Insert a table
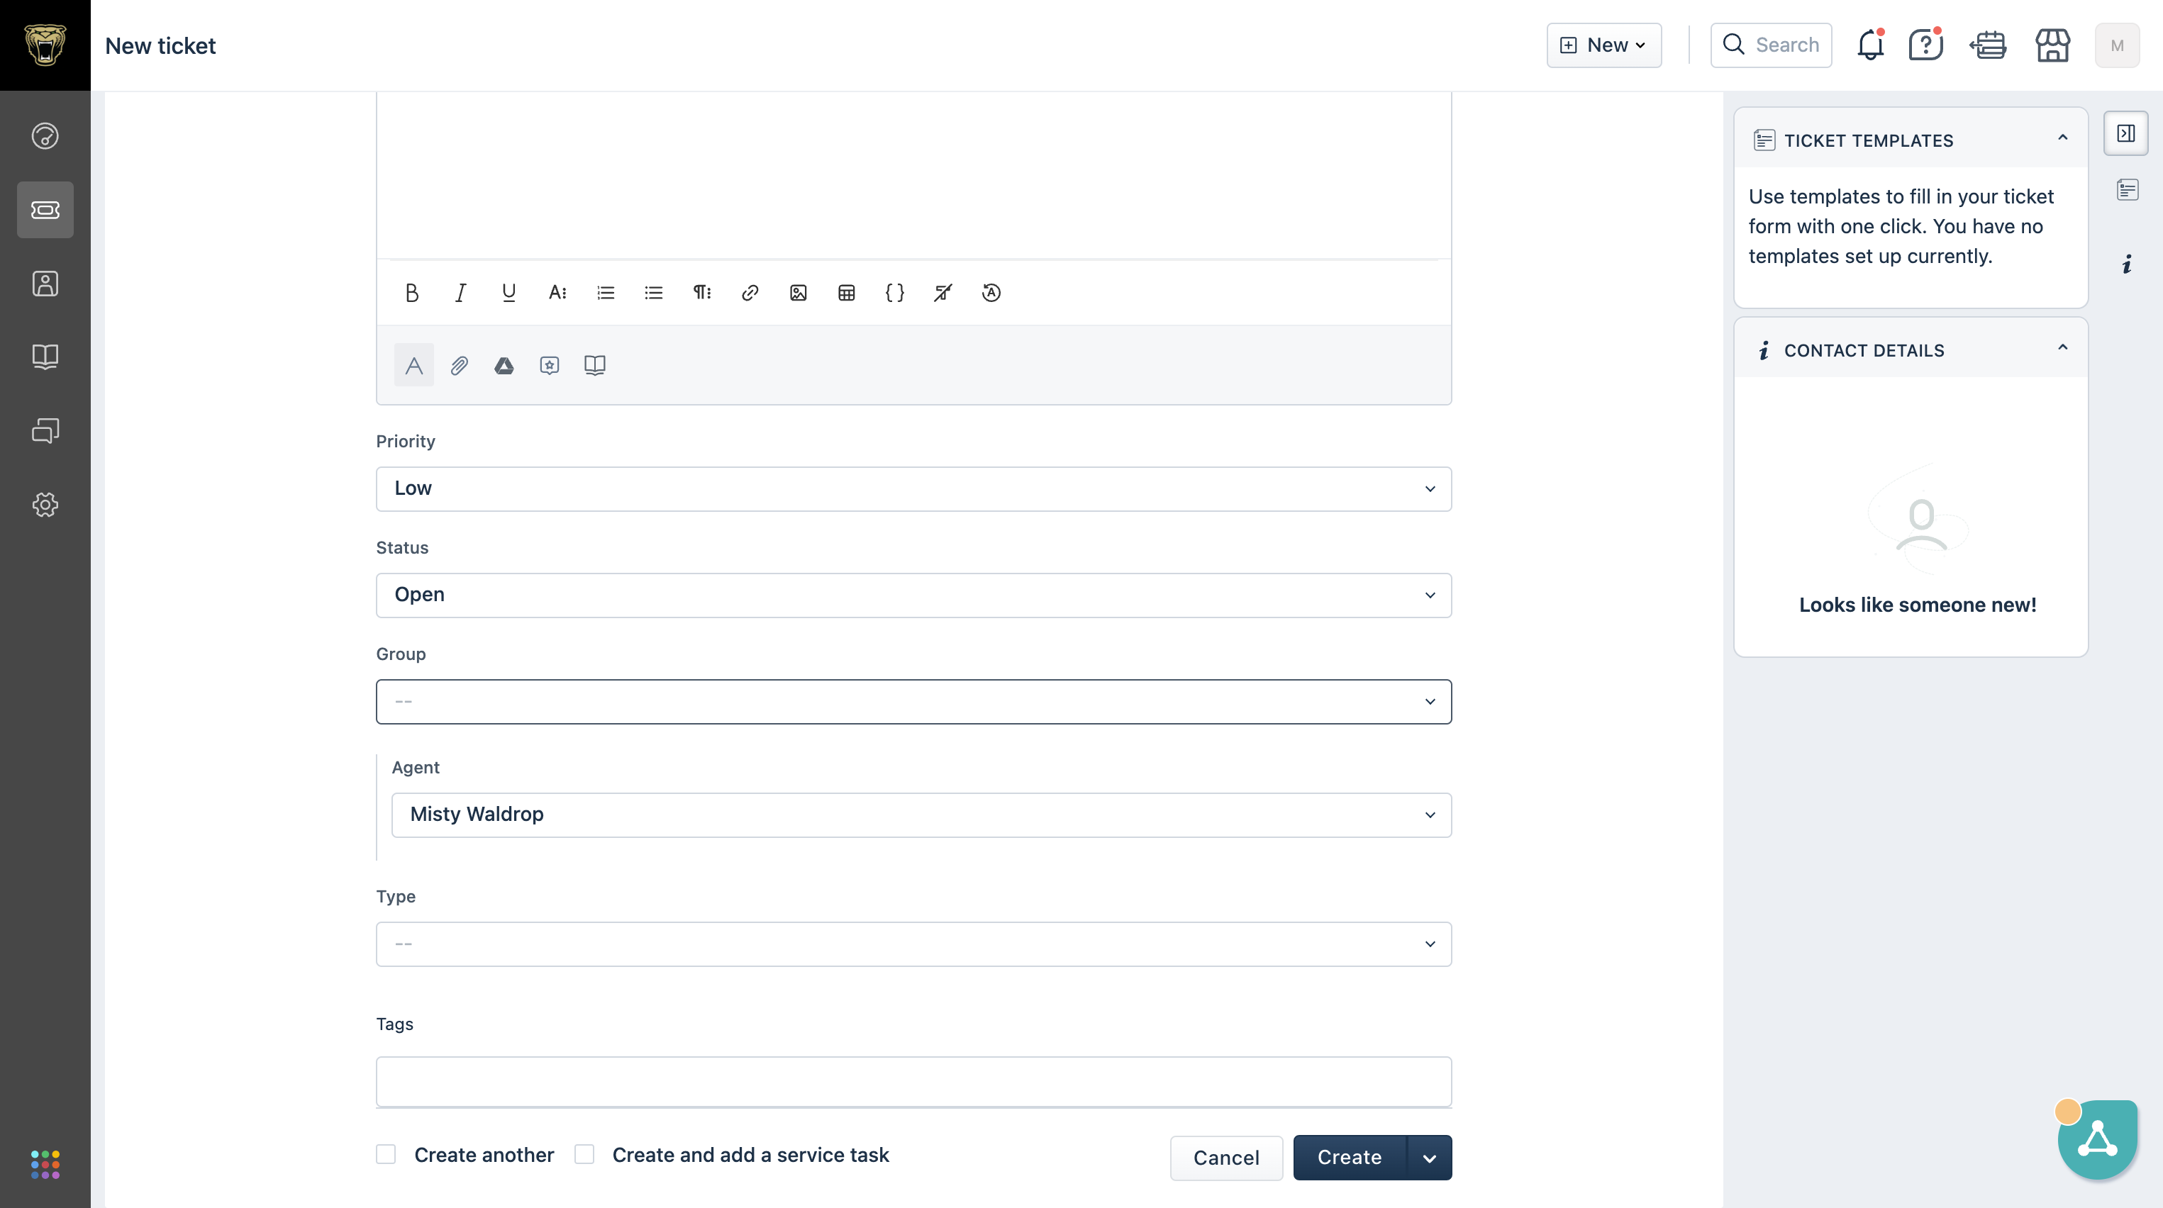The height and width of the screenshot is (1208, 2163). [846, 293]
